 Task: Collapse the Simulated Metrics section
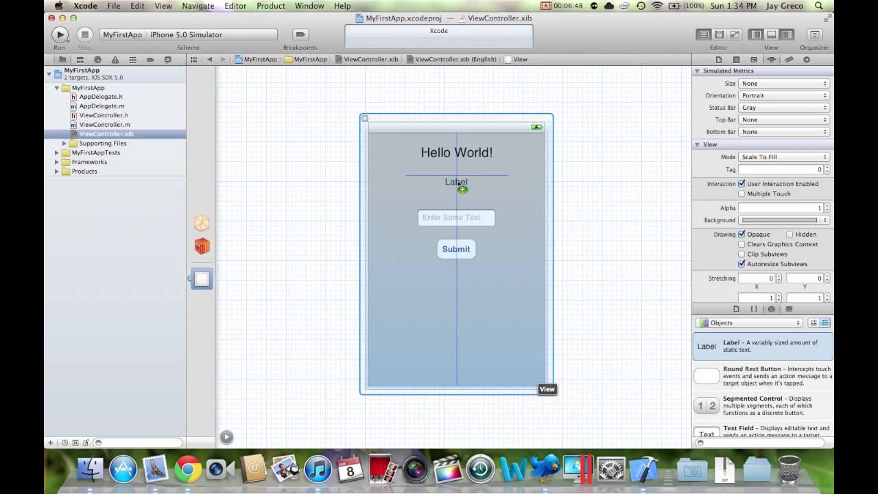coord(697,71)
